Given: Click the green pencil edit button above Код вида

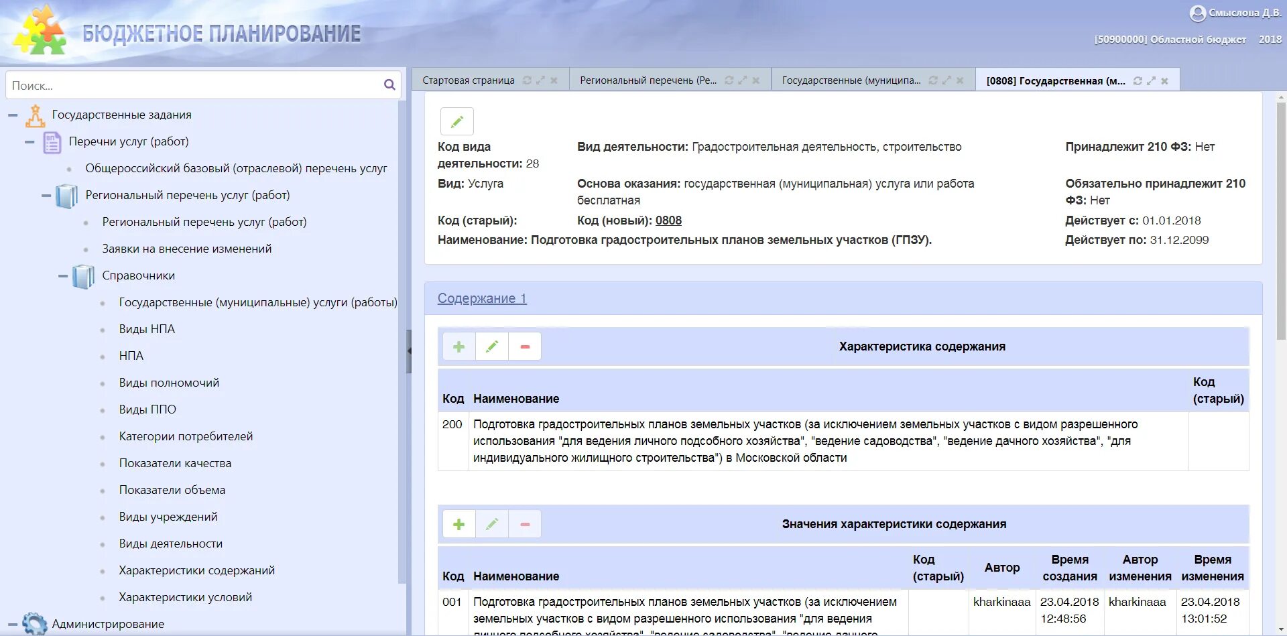Looking at the screenshot, I should pyautogui.click(x=457, y=121).
